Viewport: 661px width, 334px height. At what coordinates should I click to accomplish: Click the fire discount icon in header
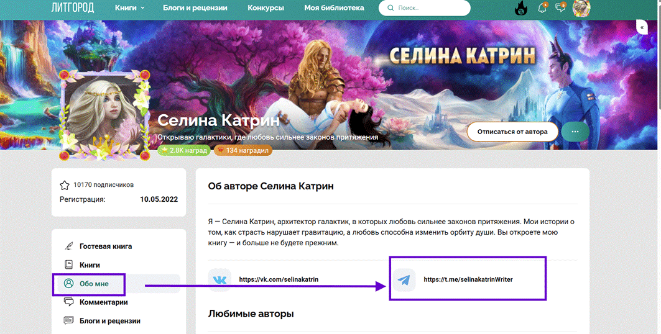pyautogui.click(x=521, y=9)
